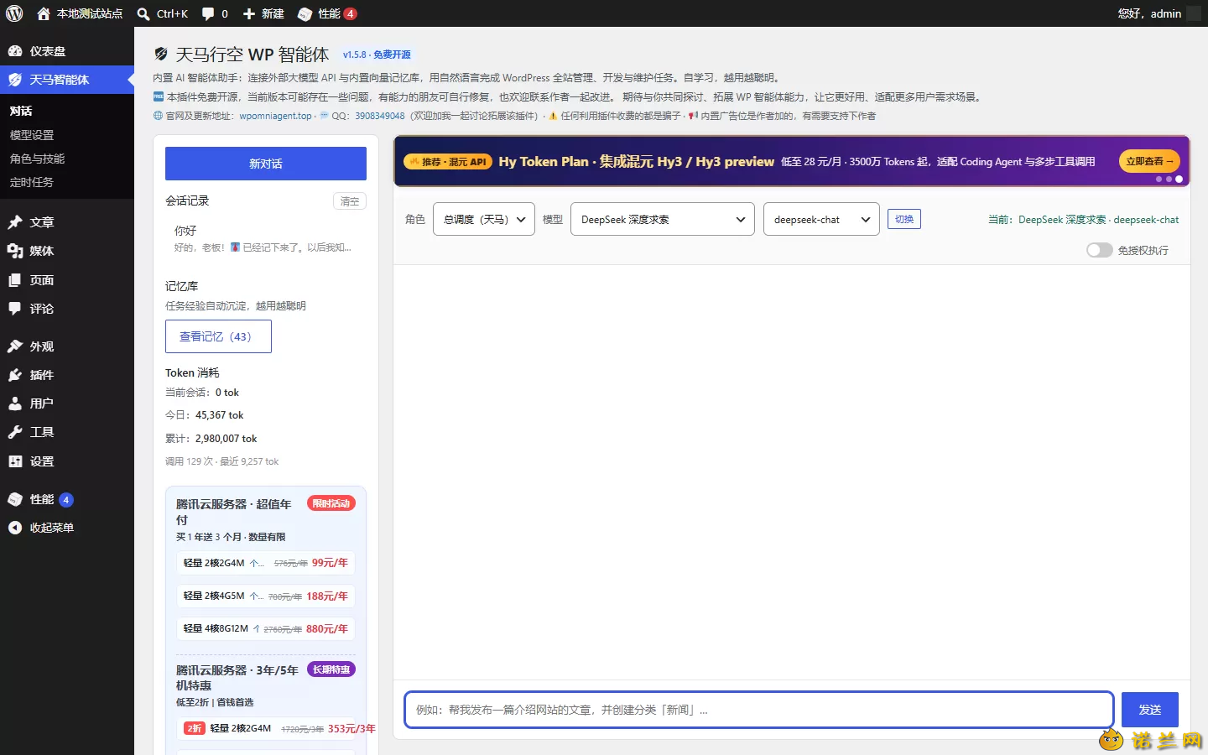Click the 您好, admin account menu
1208x755 pixels.
pyautogui.click(x=1159, y=13)
